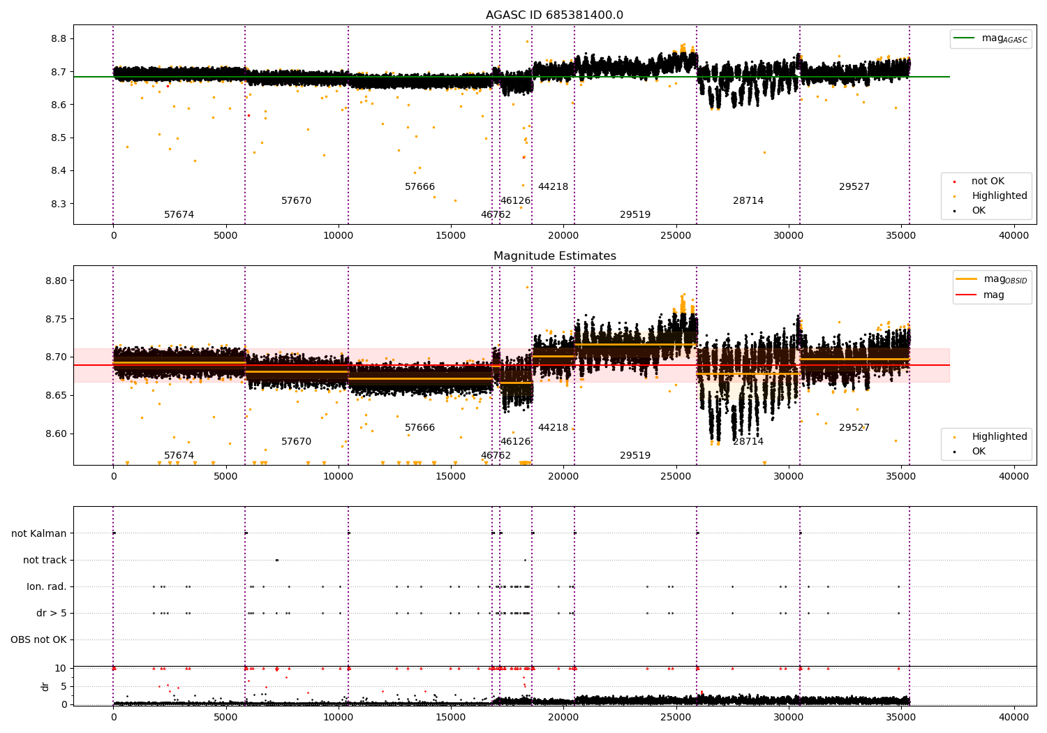The image size is (1047, 733).
Task: Click the 8.5 y-axis tick label
Action: [x=57, y=138]
